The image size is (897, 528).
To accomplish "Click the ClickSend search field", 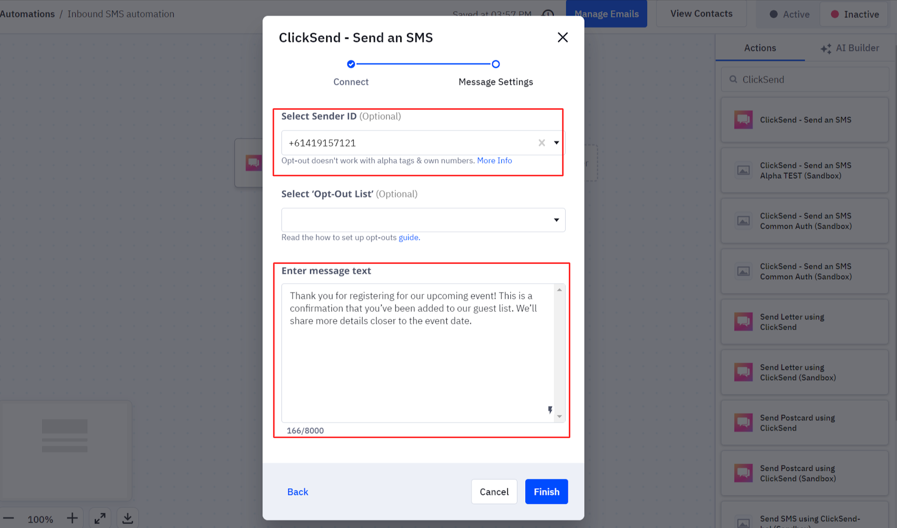I will [805, 80].
